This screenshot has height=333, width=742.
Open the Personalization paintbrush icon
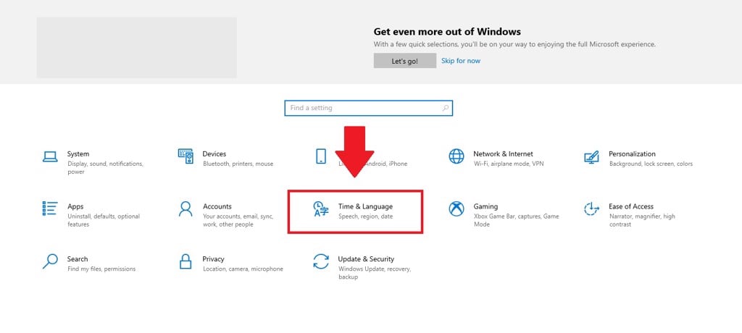[x=591, y=156]
